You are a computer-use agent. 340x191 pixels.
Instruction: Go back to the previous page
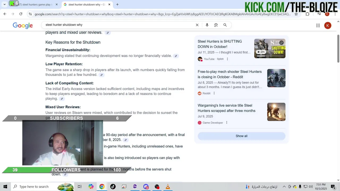click(5, 14)
